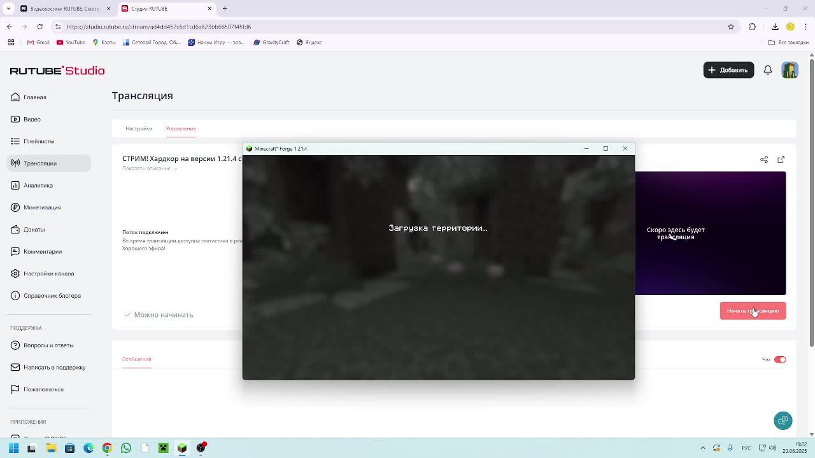Screen dimensions: 815x458
Task: Open notifications bell icon
Action: [x=768, y=70]
